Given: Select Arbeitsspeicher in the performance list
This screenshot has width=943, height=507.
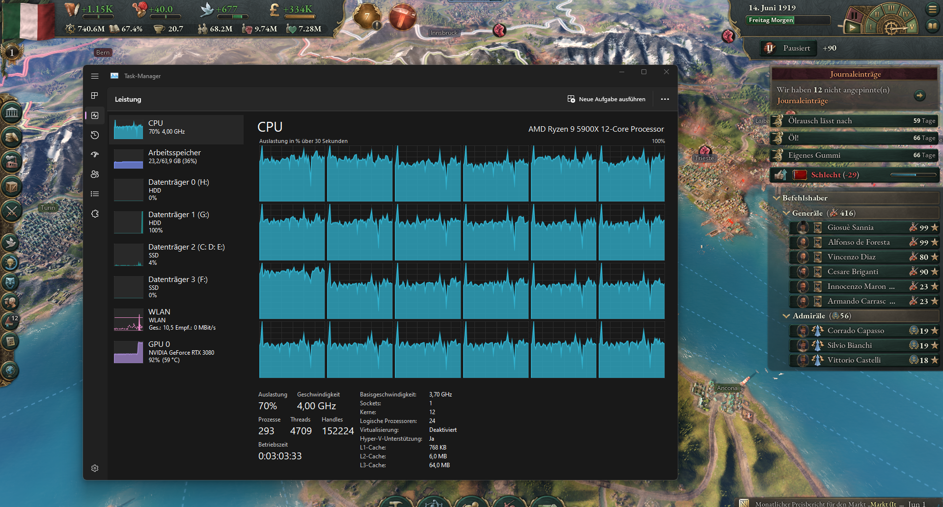Looking at the screenshot, I should (177, 159).
